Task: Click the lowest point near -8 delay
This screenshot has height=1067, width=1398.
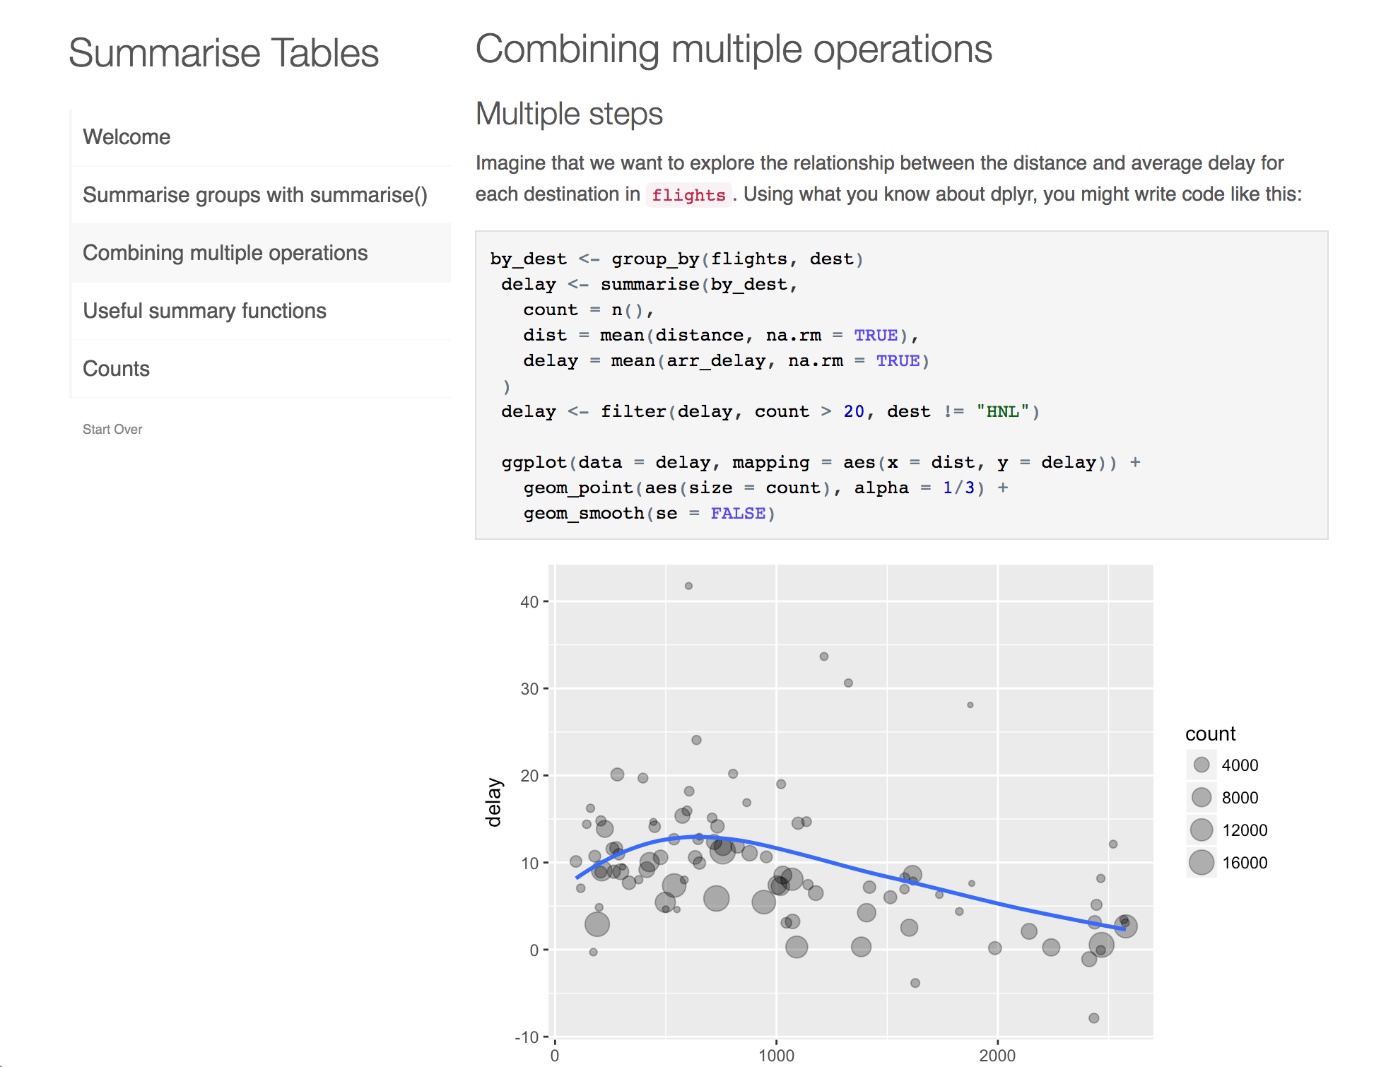Action: point(1094,1018)
